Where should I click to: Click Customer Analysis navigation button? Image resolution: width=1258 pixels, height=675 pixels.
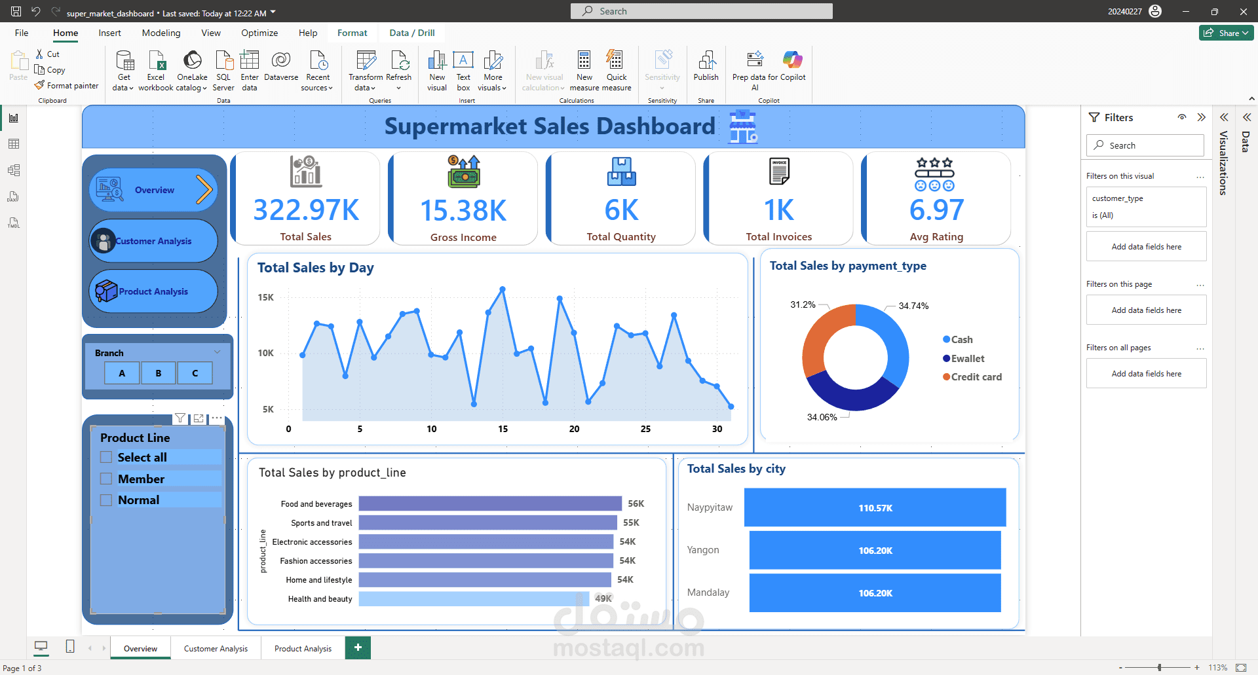point(153,241)
